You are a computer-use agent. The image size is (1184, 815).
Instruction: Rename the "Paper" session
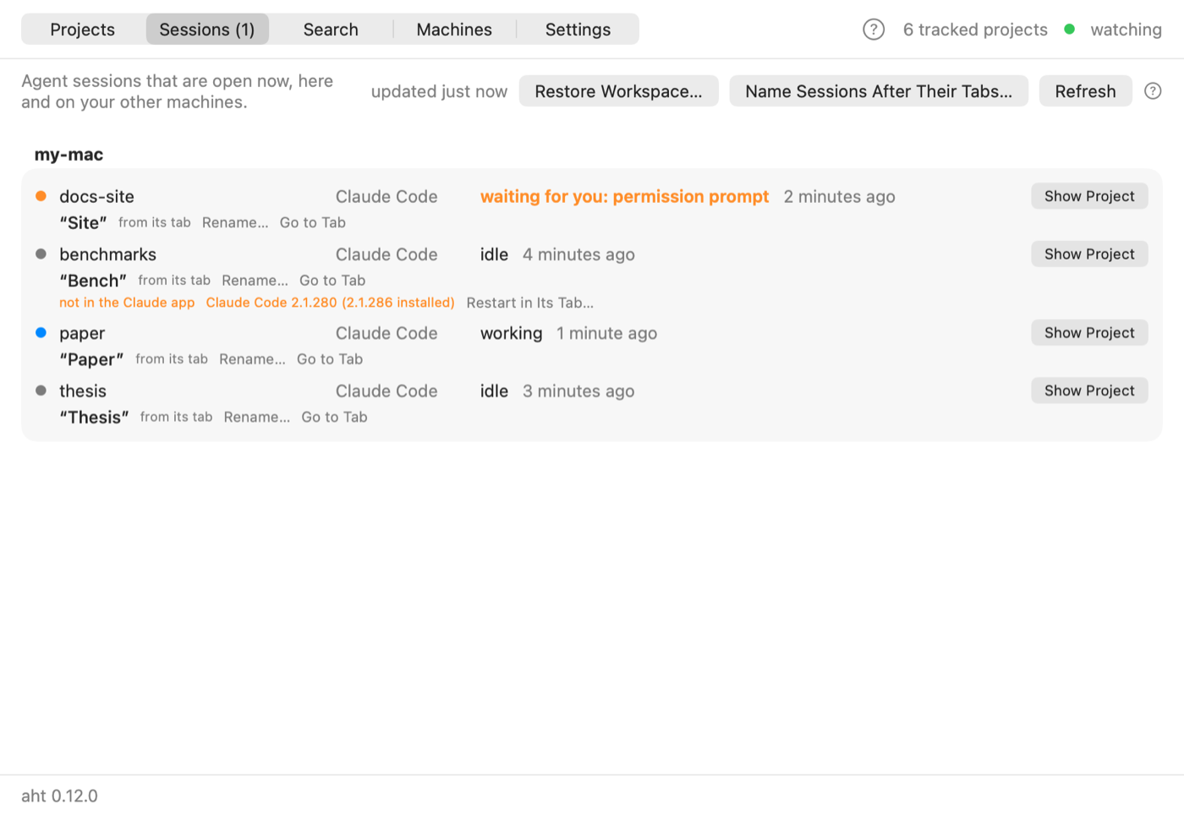252,359
